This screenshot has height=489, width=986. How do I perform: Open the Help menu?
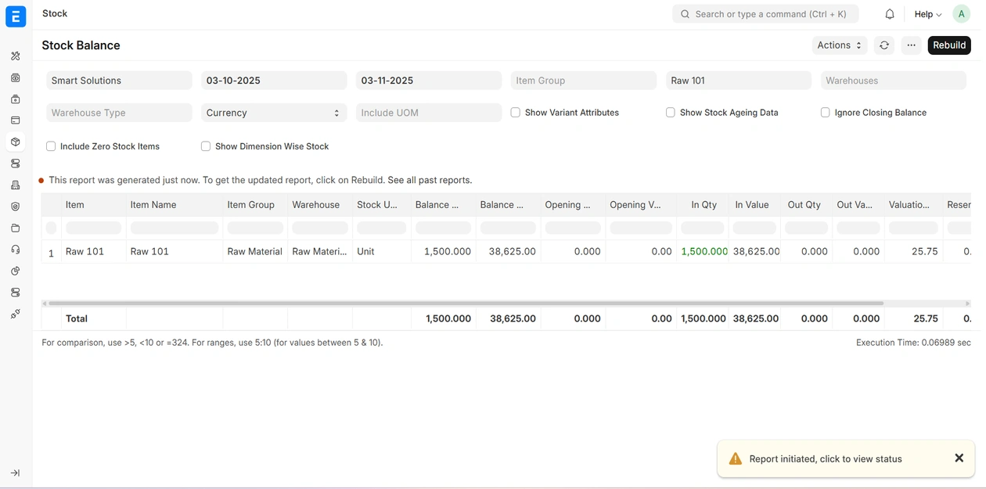(x=927, y=14)
